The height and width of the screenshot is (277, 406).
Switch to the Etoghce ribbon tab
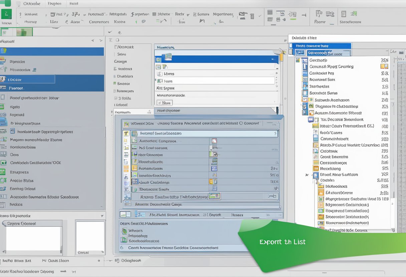point(54,4)
